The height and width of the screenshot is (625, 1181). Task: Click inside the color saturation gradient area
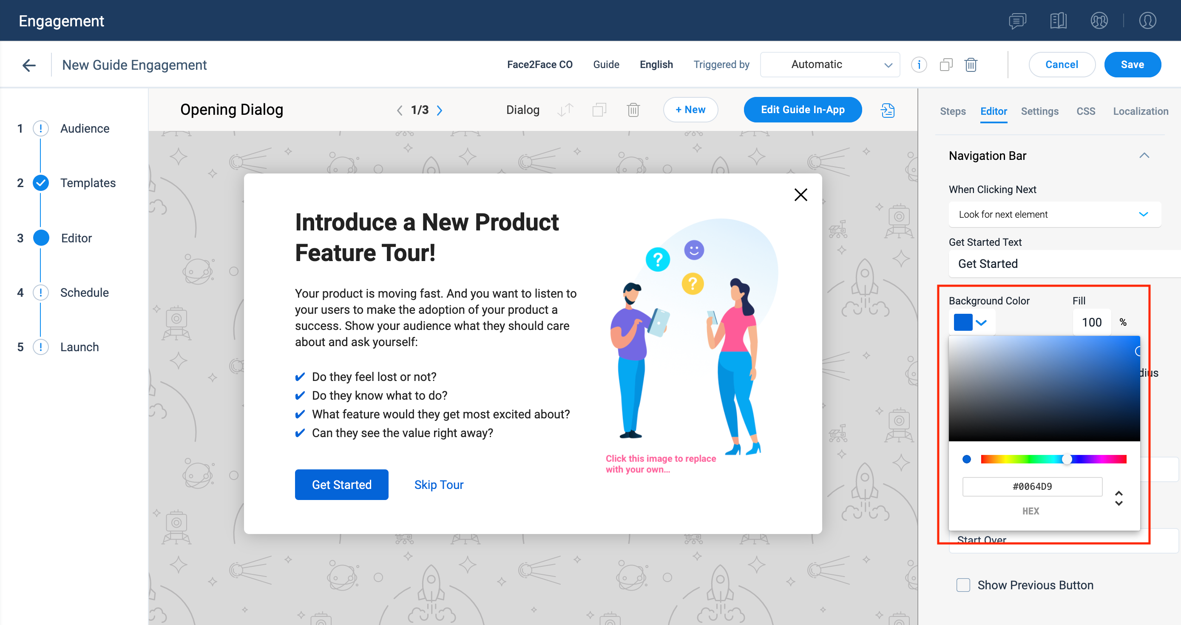1044,388
